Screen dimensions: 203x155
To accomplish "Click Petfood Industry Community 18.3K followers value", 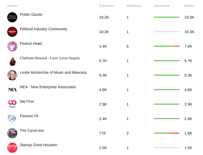I will click(104, 32).
